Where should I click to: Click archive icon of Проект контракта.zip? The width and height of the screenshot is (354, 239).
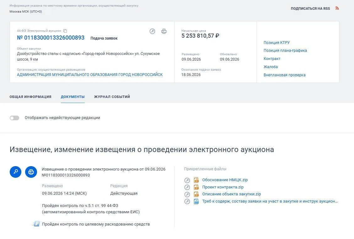coord(196,187)
